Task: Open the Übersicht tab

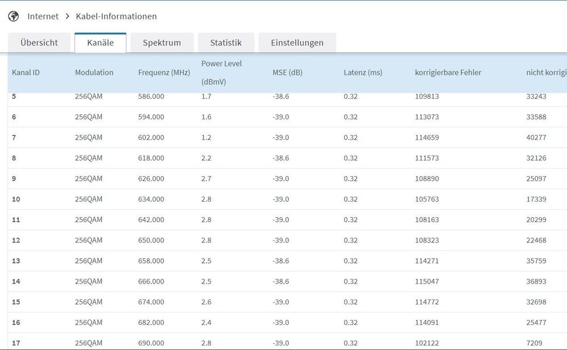Action: (39, 43)
